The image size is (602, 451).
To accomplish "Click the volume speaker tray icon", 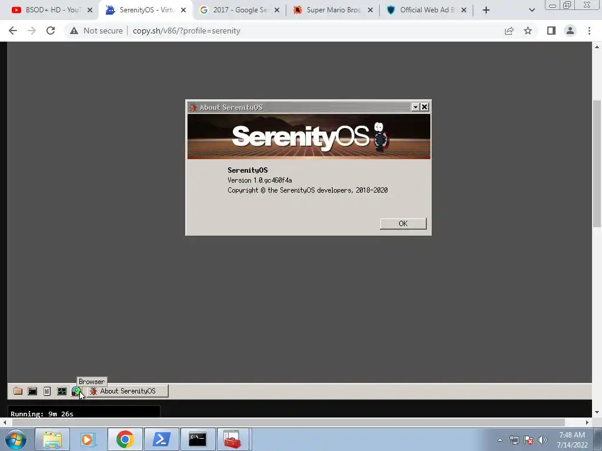I will [x=543, y=440].
